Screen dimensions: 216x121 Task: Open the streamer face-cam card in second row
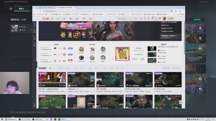[139, 102]
